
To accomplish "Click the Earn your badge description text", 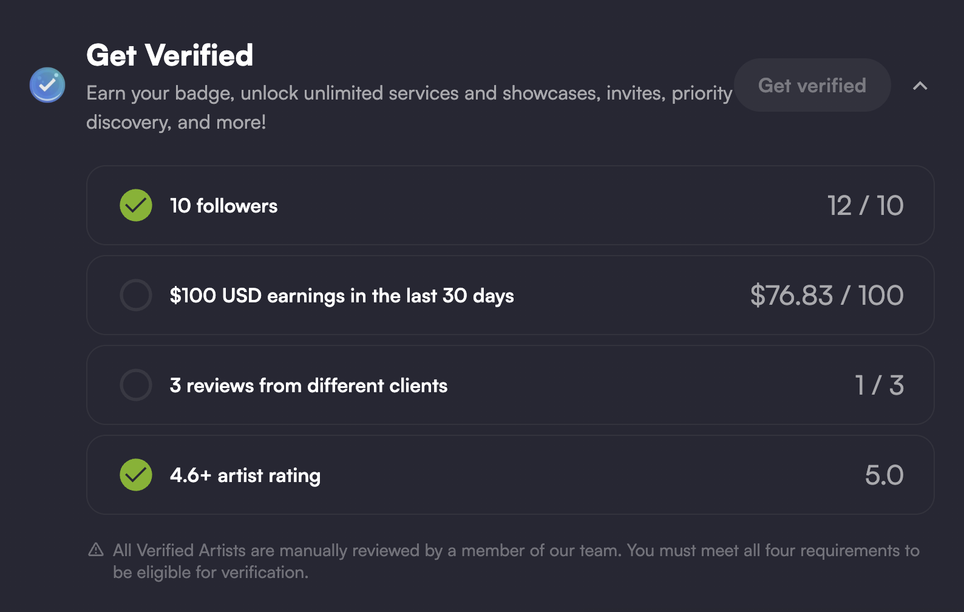I will (x=409, y=107).
